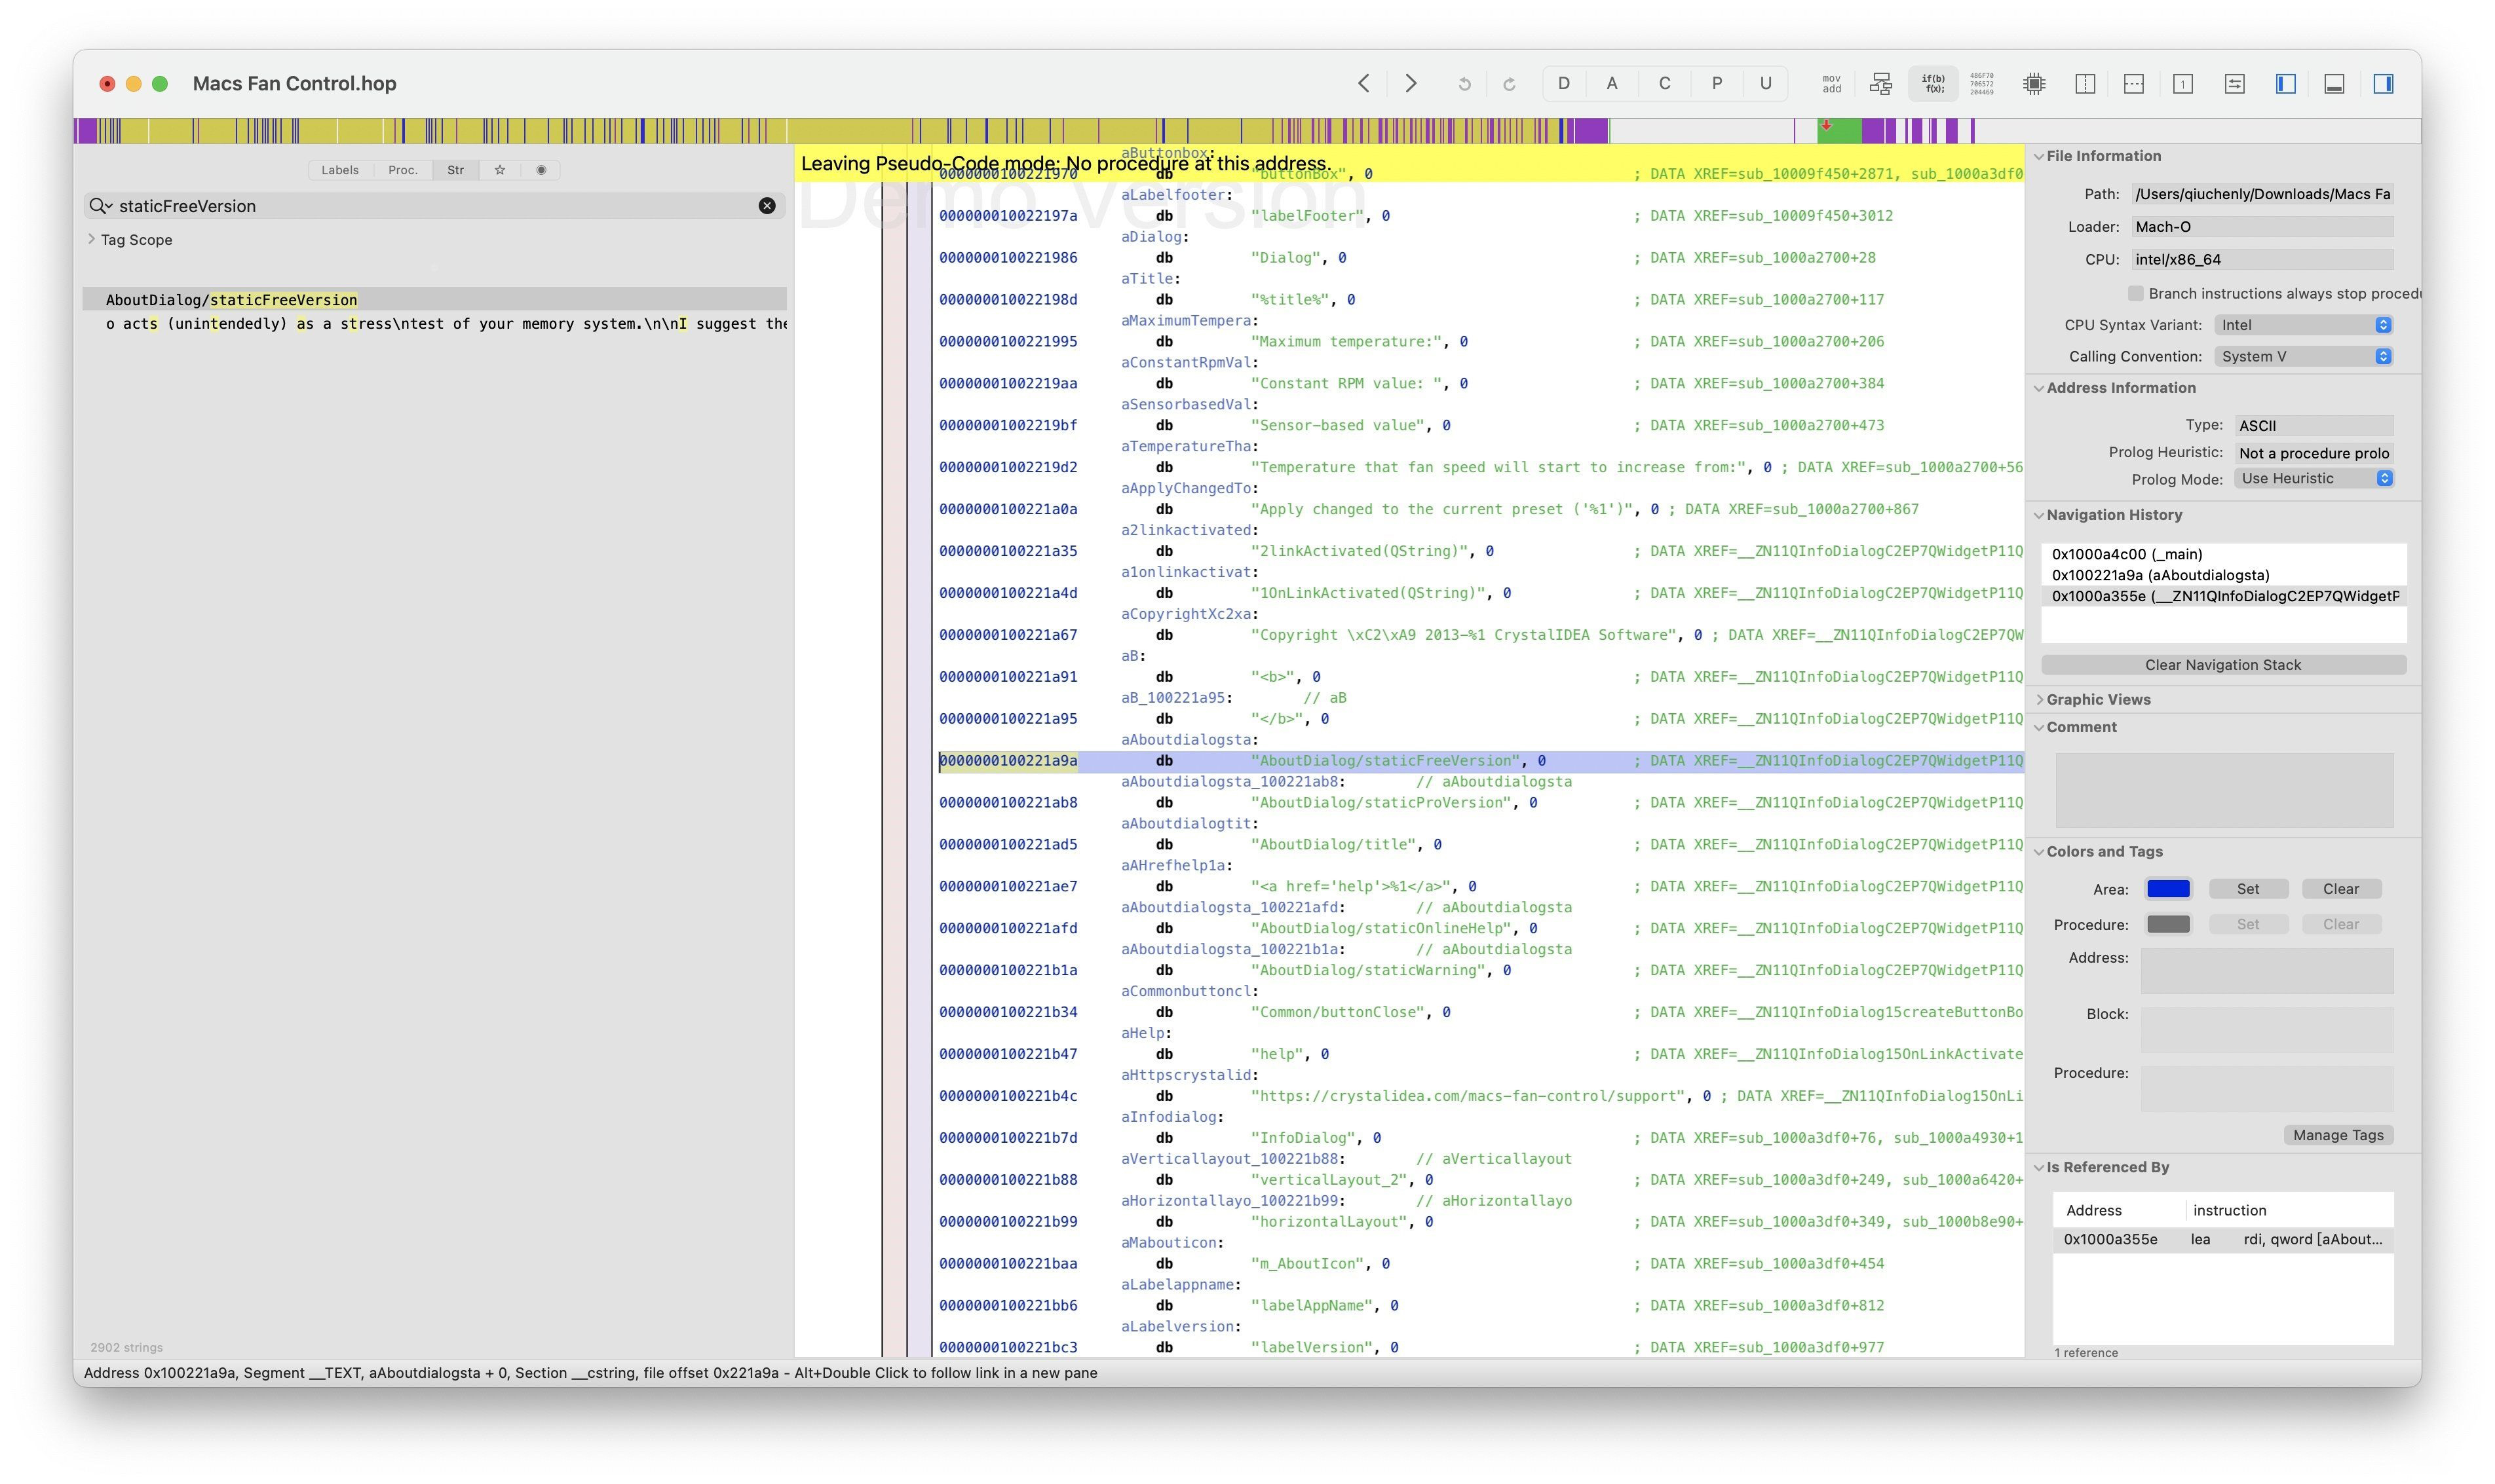Go forward in navigation history
Screen dimensions: 2495x1484
(1411, 84)
